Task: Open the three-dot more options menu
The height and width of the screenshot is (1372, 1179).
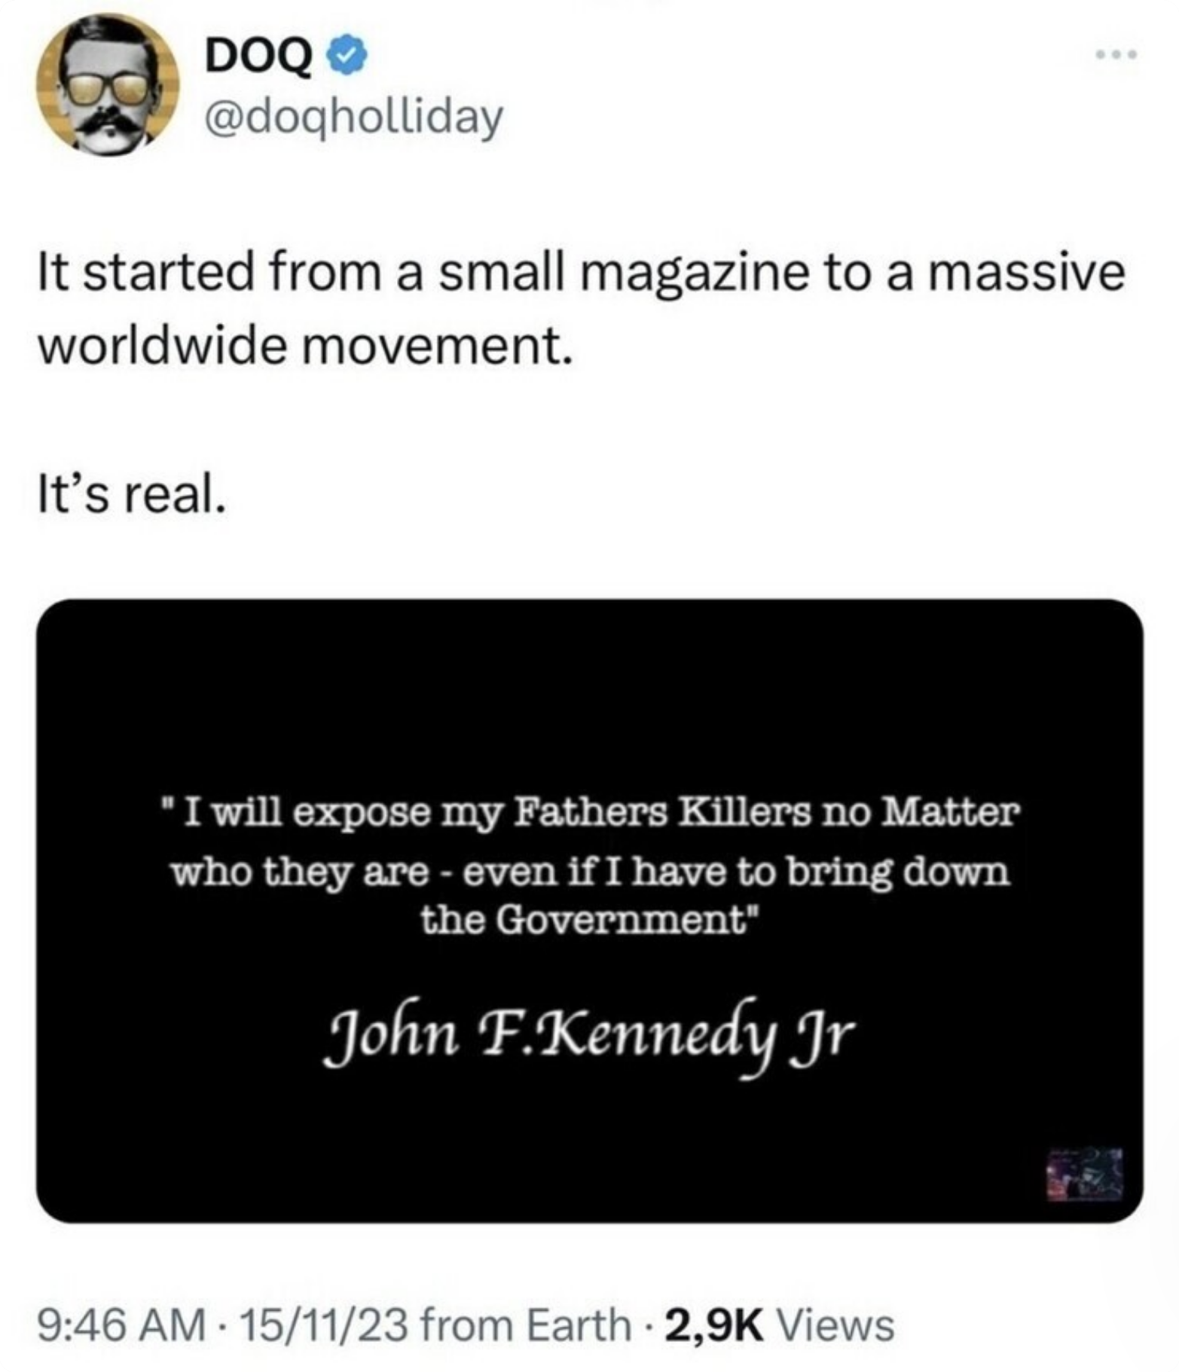Action: pos(1114,54)
